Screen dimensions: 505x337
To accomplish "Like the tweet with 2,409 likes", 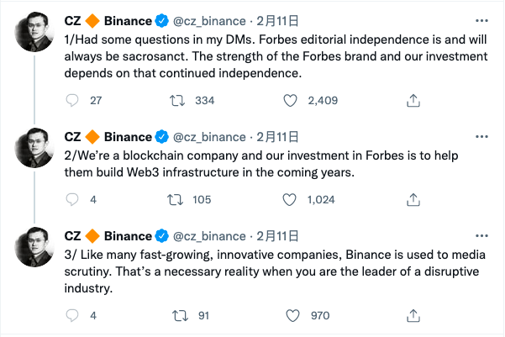I will click(290, 101).
